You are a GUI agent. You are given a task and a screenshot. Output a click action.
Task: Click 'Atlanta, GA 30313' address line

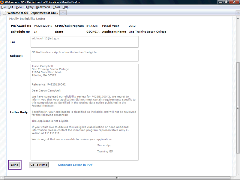pos(44,75)
